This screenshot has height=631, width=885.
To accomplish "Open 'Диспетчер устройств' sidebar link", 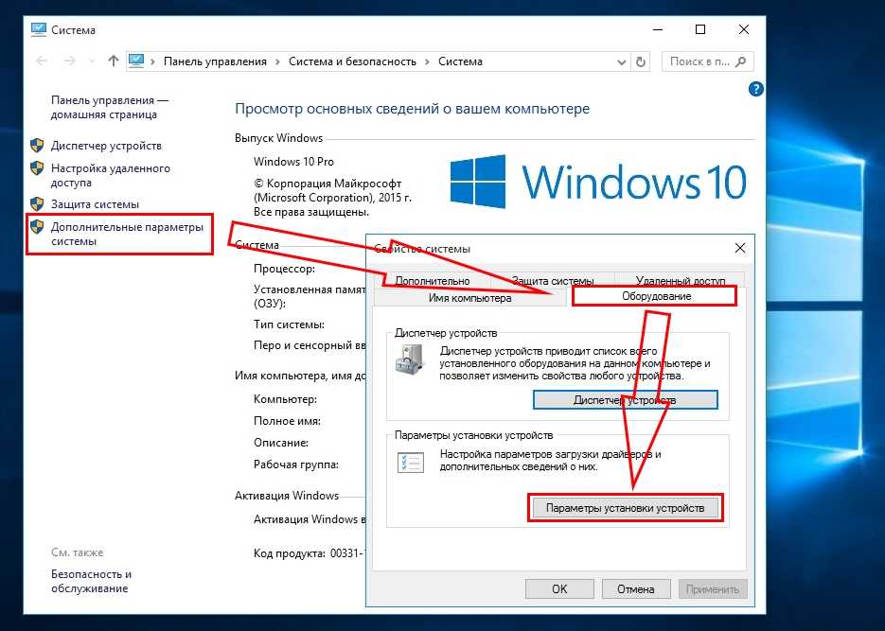I will pos(106,146).
